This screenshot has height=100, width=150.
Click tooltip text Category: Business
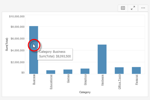point(52,52)
